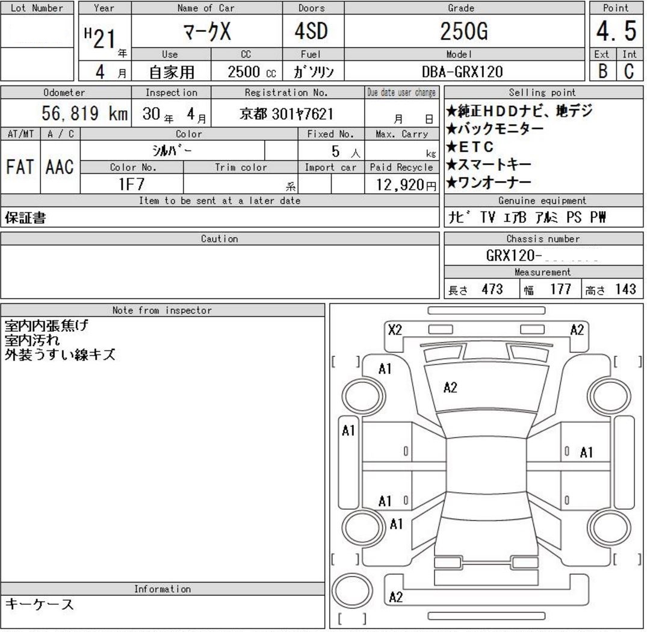
Task: Click the air conditioning value "AAC"
Action: tap(60, 167)
